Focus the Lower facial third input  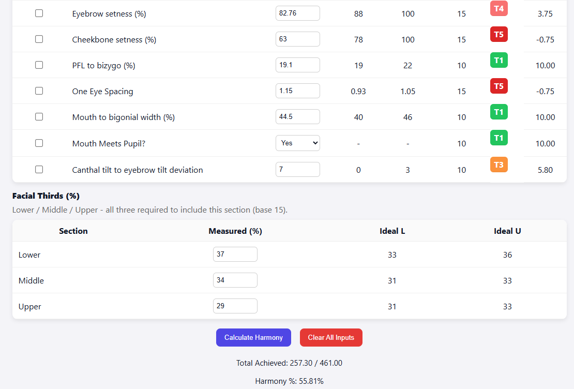pyautogui.click(x=235, y=255)
